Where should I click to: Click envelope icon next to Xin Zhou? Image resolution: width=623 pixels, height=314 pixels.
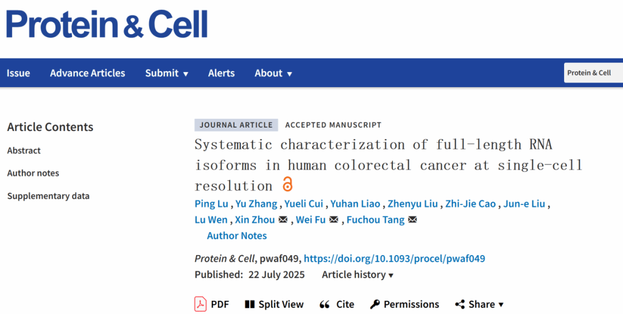[283, 220]
